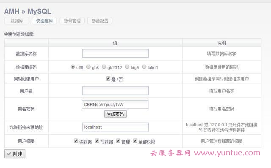Click the 允许链接来源地址 row label
The height and width of the screenshot is (168, 271).
(26, 127)
